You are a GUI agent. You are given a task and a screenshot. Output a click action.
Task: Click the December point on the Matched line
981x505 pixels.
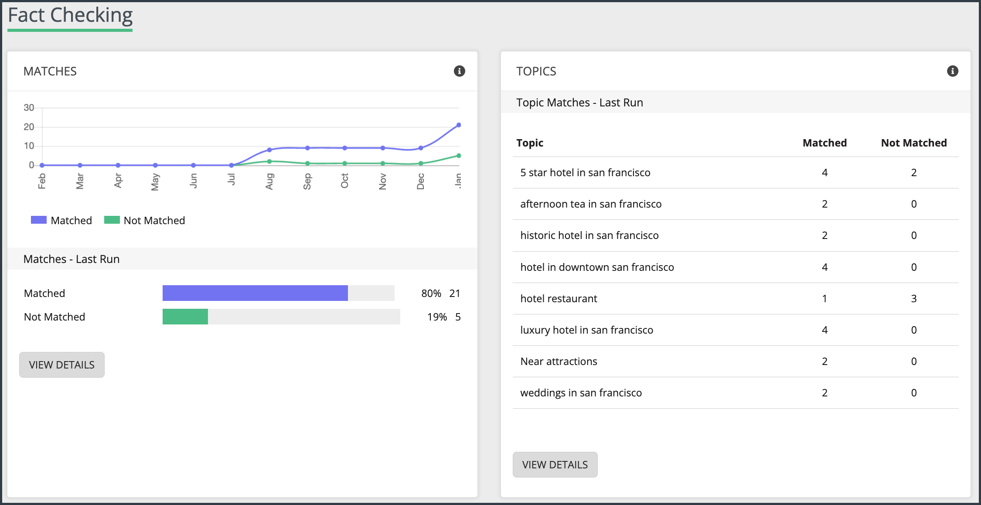pos(420,147)
